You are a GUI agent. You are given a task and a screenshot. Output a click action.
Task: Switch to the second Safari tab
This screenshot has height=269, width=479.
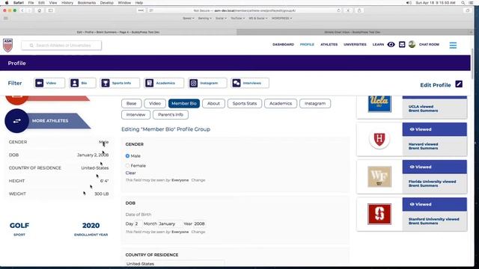click(x=352, y=32)
